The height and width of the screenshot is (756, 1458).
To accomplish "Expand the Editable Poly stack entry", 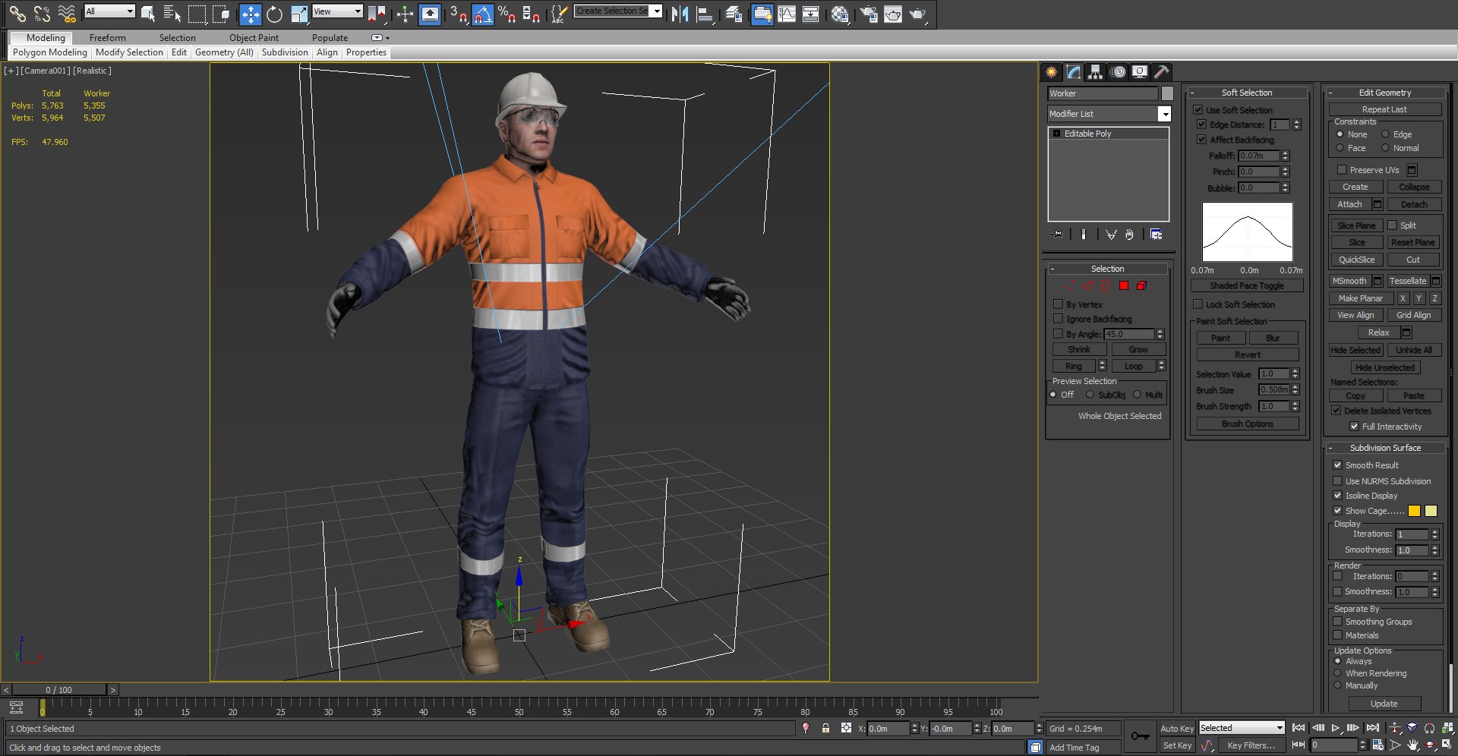I will point(1056,134).
